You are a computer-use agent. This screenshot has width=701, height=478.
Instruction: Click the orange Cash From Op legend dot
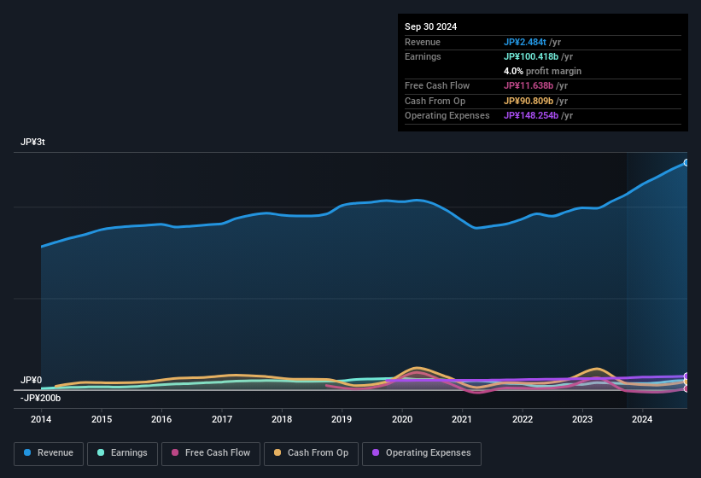(277, 453)
